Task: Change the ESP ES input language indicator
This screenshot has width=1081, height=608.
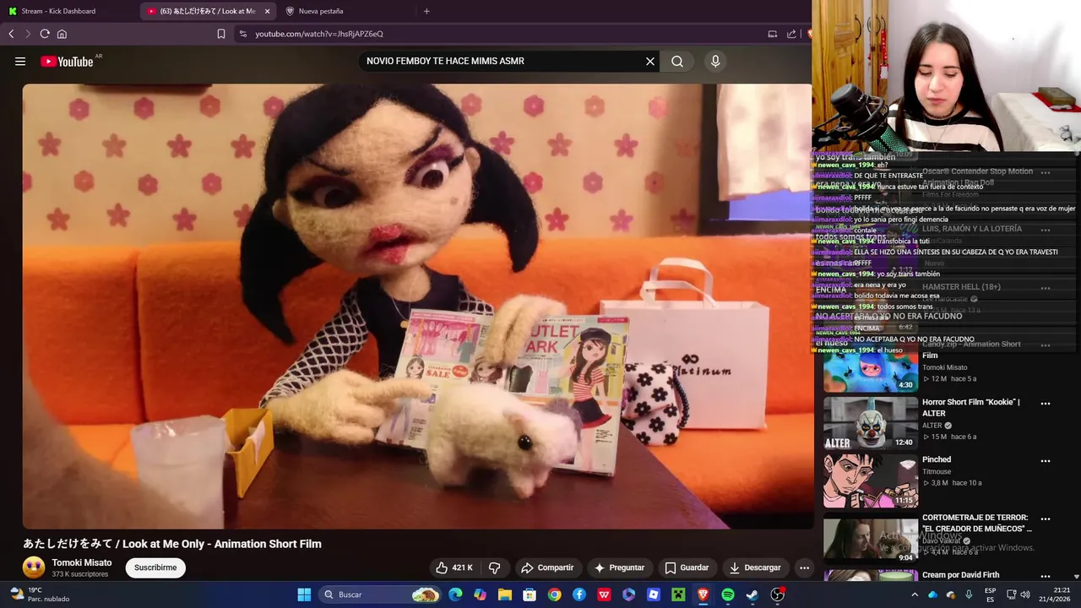Action: pos(990,594)
